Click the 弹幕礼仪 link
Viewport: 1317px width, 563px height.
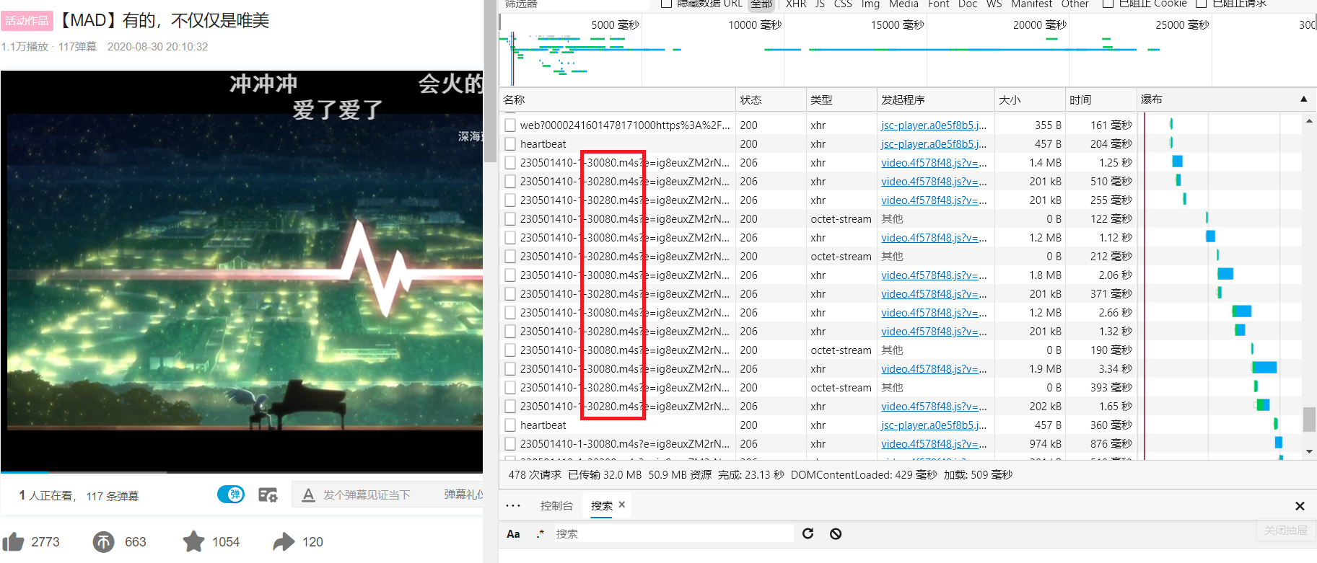[x=463, y=495]
